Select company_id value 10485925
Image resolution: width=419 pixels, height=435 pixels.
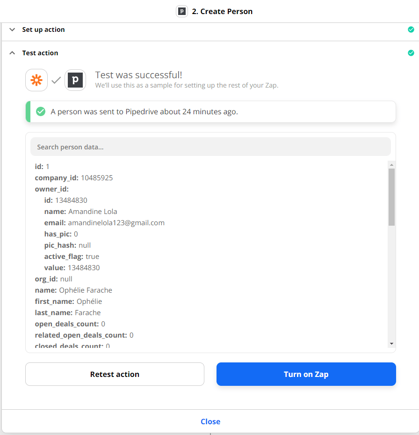click(97, 178)
